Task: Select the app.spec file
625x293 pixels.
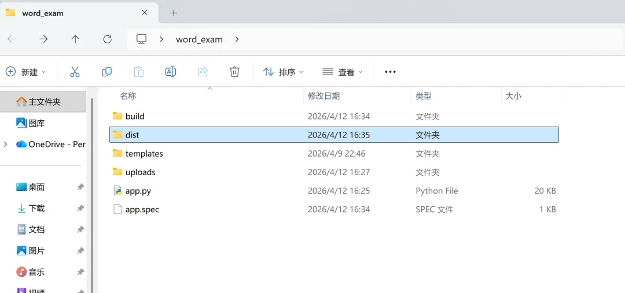Action: tap(334, 209)
